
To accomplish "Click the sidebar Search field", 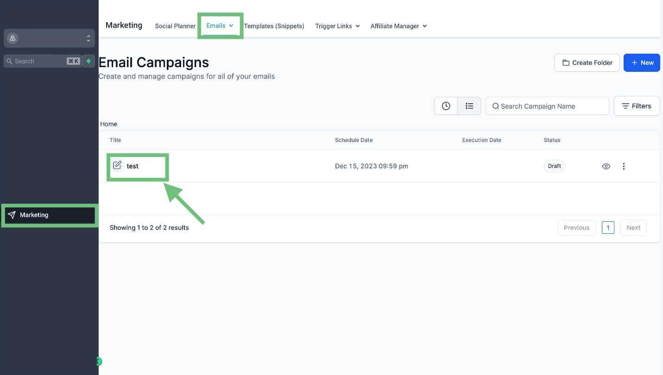I will tap(43, 61).
